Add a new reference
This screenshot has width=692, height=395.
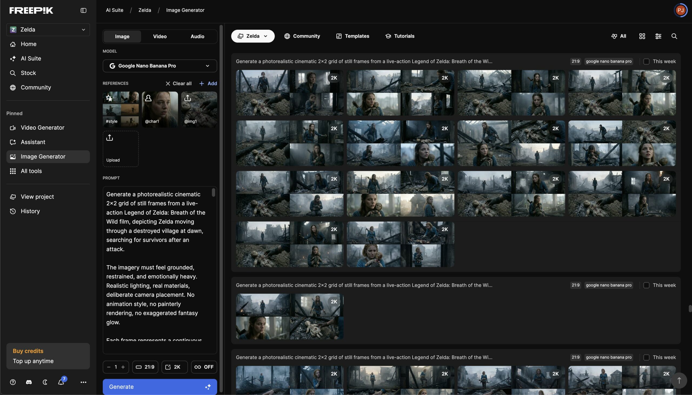click(208, 83)
